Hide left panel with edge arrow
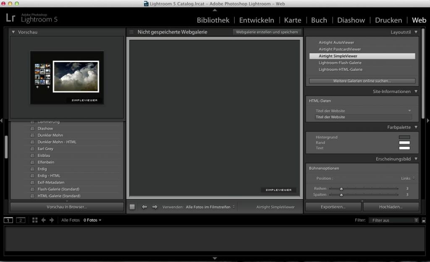This screenshot has width=430, height=262. 1,120
